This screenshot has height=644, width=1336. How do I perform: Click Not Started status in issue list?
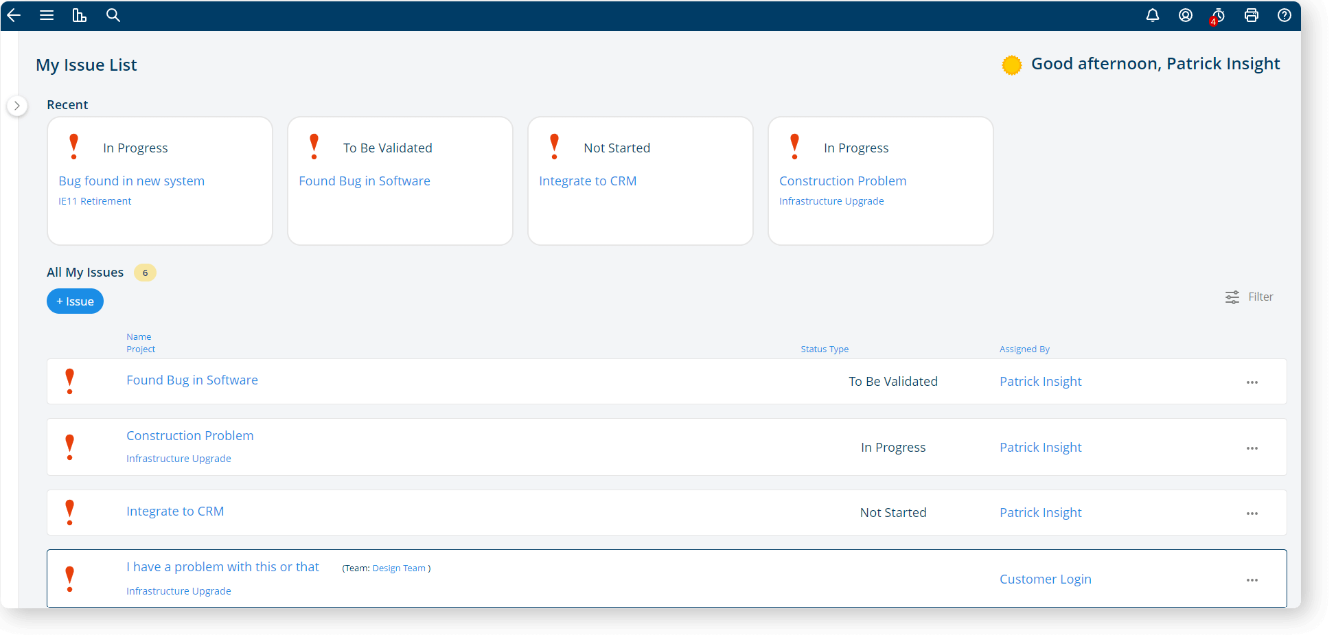coord(893,513)
